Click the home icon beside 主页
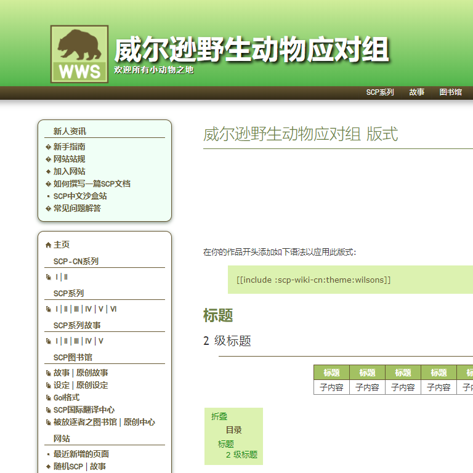This screenshot has height=473, width=473. 48,245
